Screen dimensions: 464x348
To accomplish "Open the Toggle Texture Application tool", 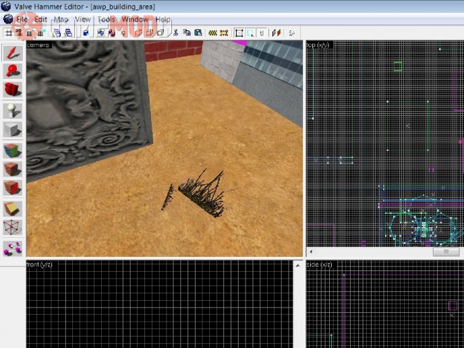I will pyautogui.click(x=12, y=150).
